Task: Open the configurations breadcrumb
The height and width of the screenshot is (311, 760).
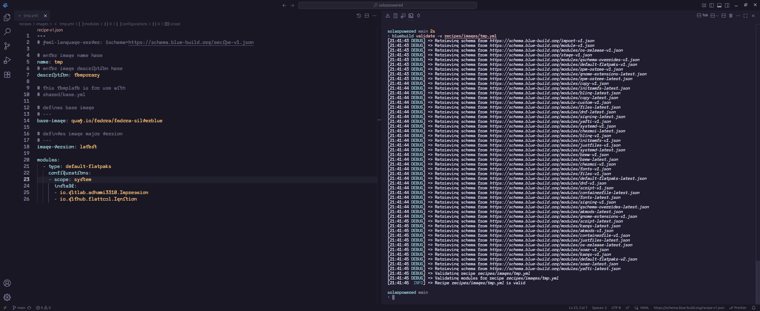Action: tap(132, 24)
